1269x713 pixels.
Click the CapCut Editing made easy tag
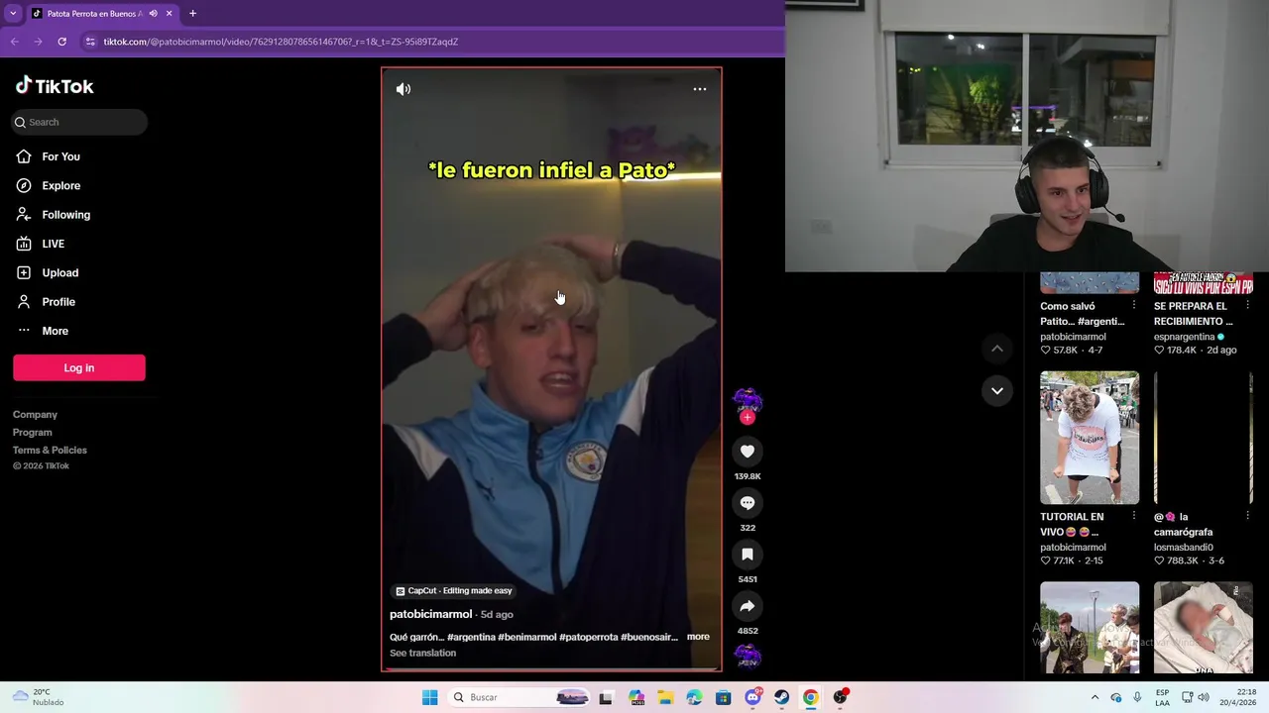tap(454, 591)
